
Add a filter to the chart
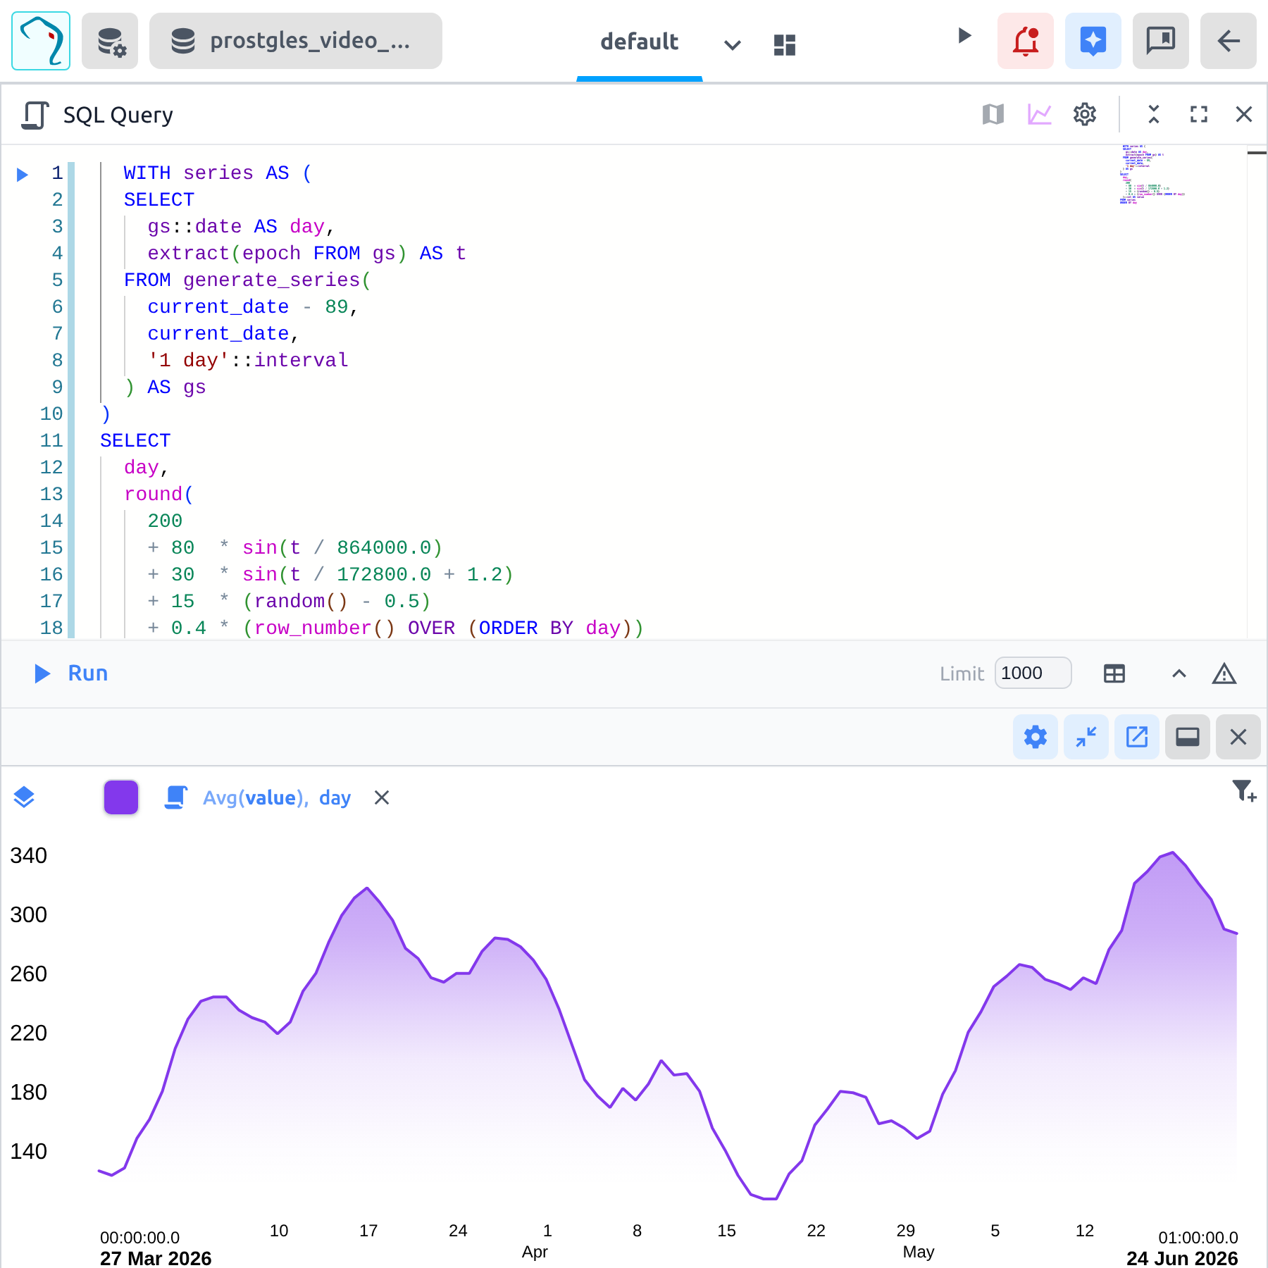pyautogui.click(x=1244, y=791)
